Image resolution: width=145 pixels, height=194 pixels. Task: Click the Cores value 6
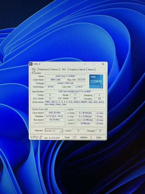(78, 131)
